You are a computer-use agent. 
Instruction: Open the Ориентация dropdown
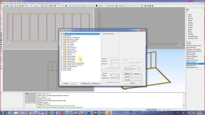click(115, 78)
